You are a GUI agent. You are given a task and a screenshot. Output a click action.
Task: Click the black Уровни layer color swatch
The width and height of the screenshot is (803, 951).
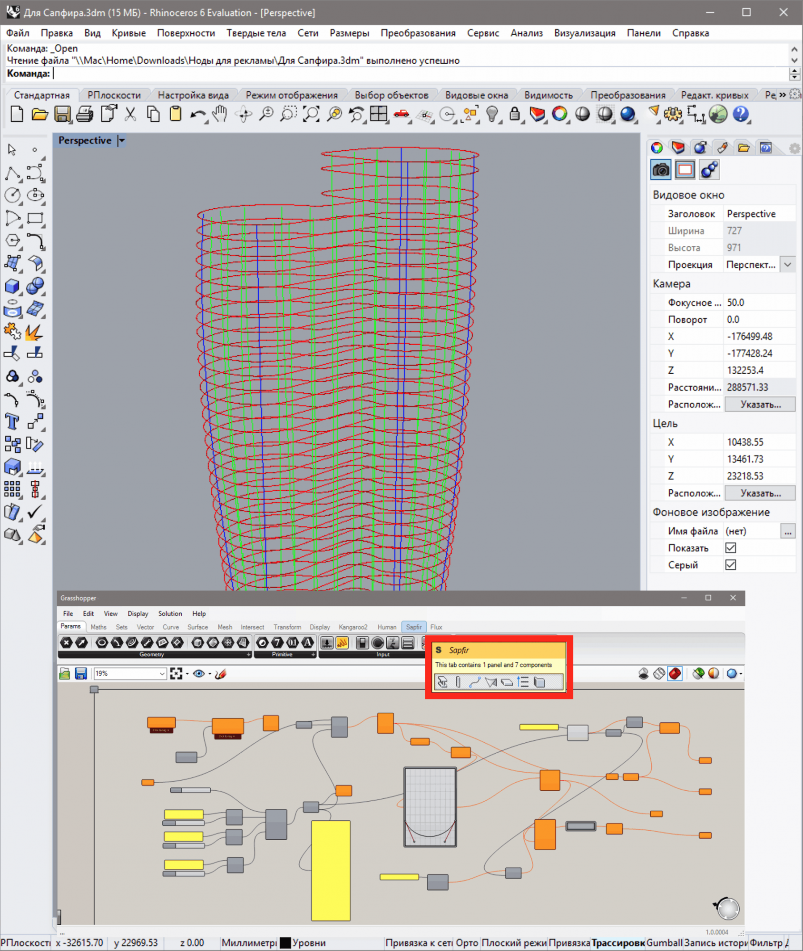[285, 942]
